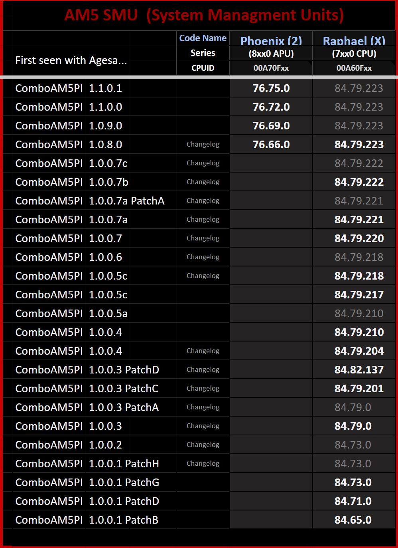Click the Code Name header cell
Screen dimensions: 398x548
(203, 38)
